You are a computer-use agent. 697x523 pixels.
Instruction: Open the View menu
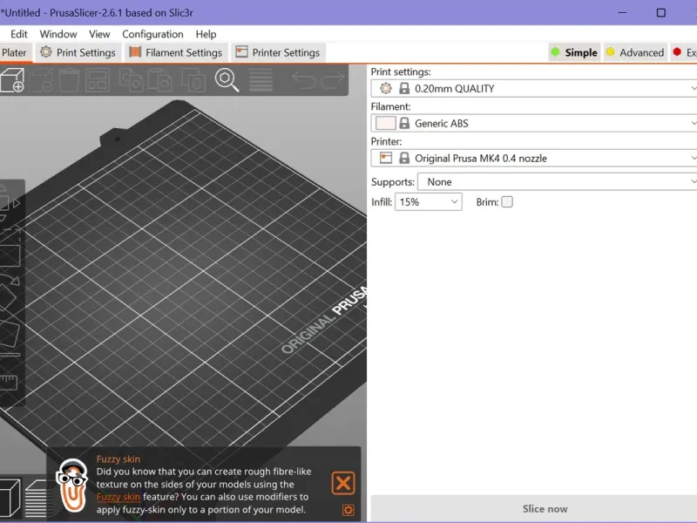(99, 34)
